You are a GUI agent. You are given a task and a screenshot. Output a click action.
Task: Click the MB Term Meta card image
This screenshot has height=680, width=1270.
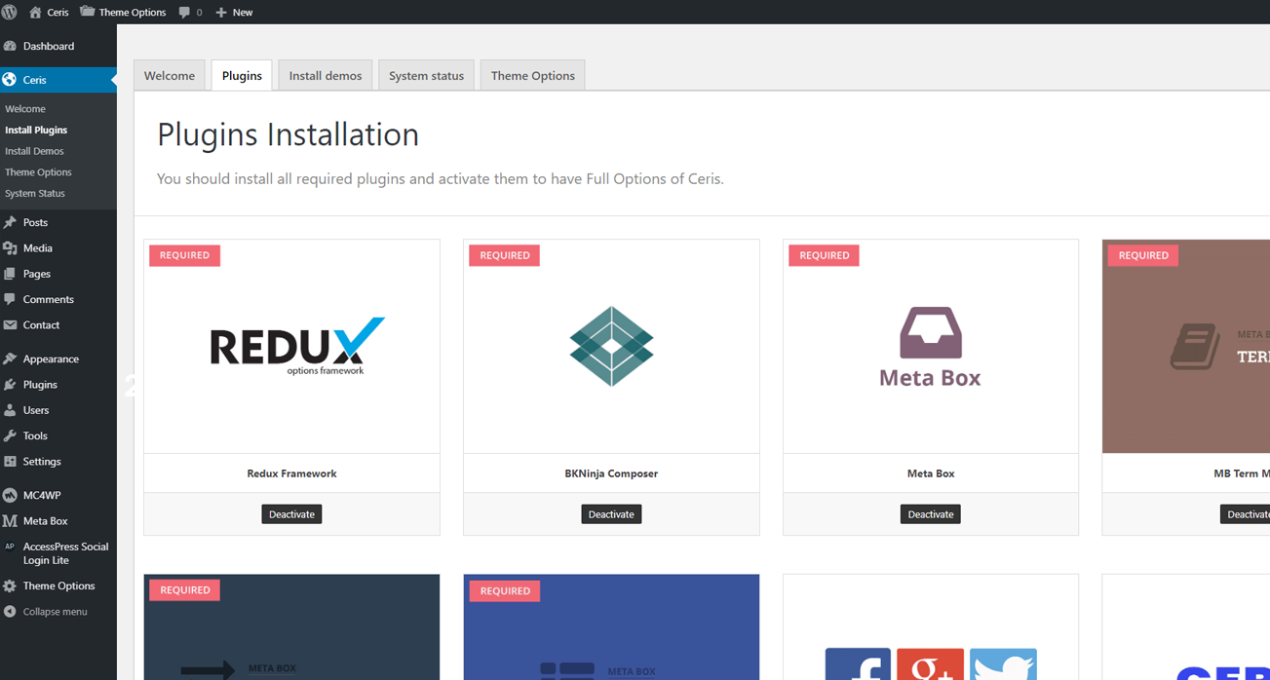(1186, 346)
